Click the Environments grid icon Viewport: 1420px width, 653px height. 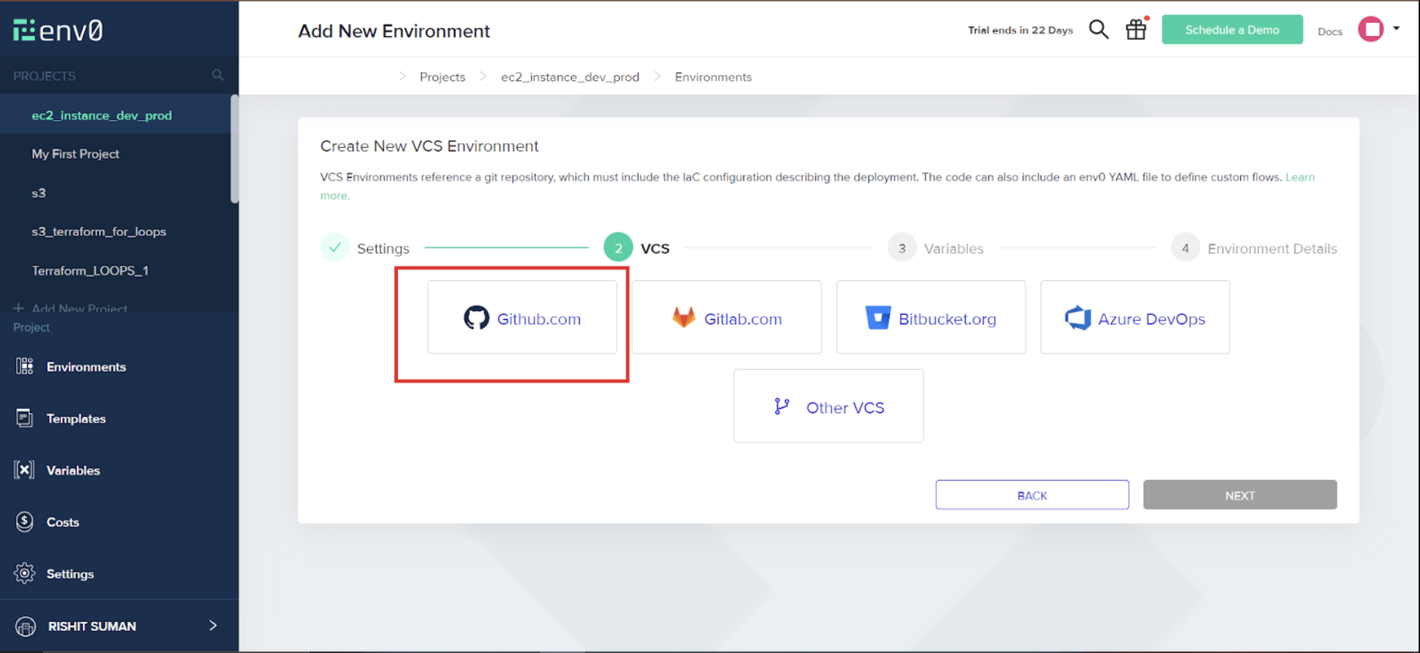pyautogui.click(x=24, y=366)
